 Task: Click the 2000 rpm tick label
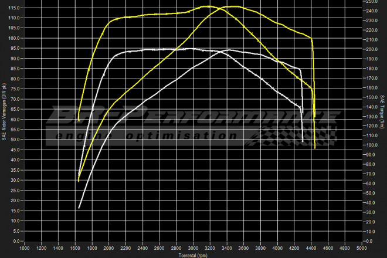point(109,247)
